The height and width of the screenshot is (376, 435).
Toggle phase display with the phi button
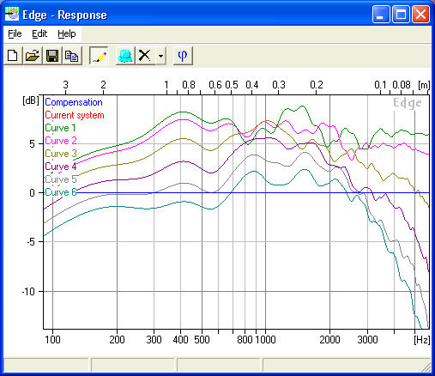(183, 56)
